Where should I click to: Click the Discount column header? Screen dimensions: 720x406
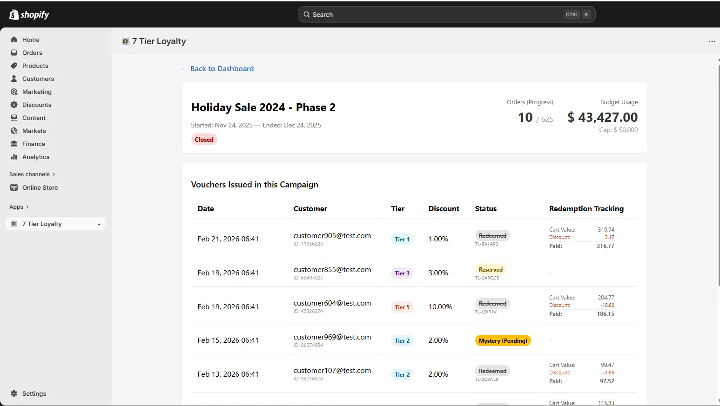444,209
